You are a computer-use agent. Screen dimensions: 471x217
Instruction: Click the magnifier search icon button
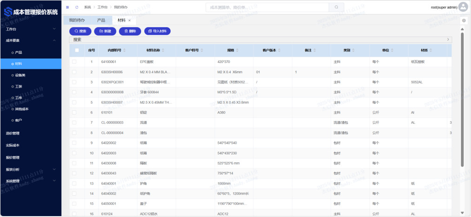click(x=336, y=7)
